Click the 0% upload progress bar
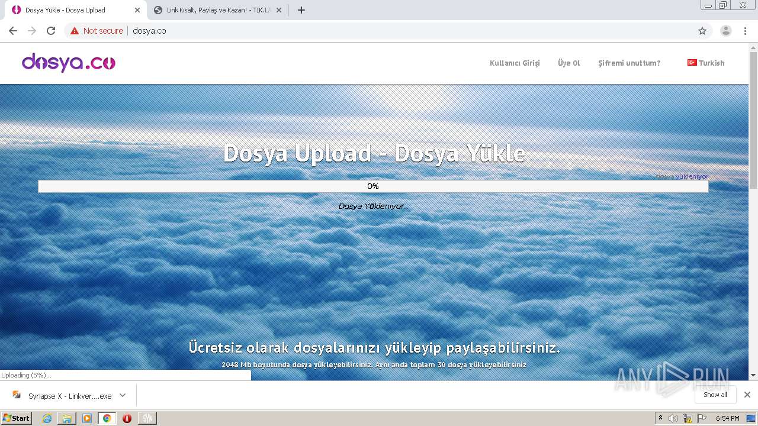Viewport: 758px width, 426px height. tap(373, 186)
